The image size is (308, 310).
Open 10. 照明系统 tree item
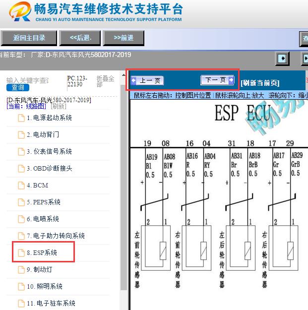pos(45,286)
